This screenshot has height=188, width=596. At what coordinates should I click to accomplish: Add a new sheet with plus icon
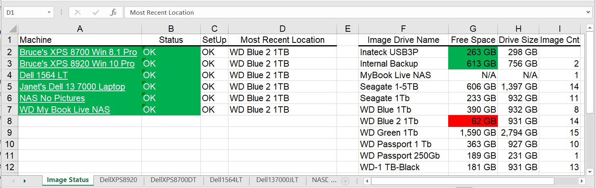pos(345,181)
